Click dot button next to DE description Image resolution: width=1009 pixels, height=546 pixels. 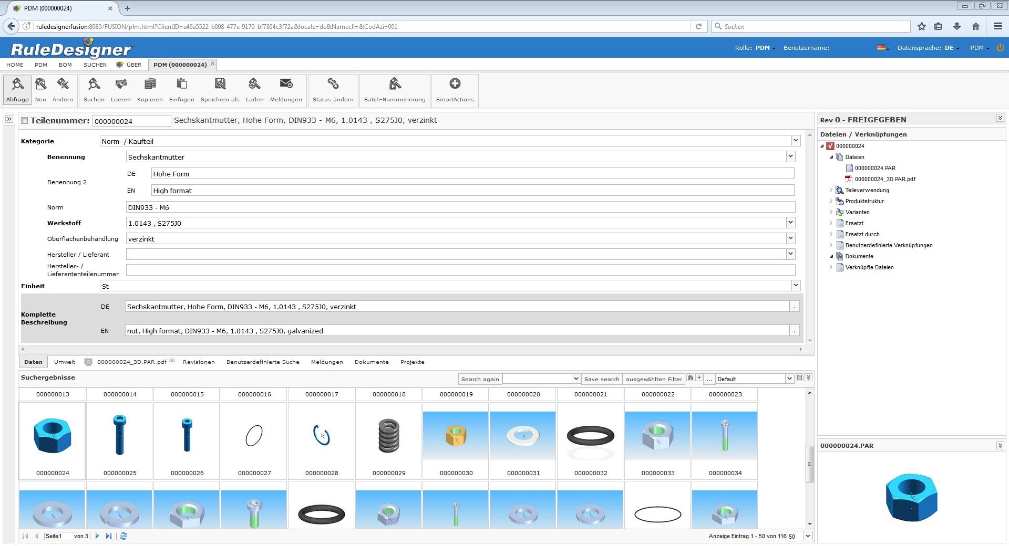795,307
